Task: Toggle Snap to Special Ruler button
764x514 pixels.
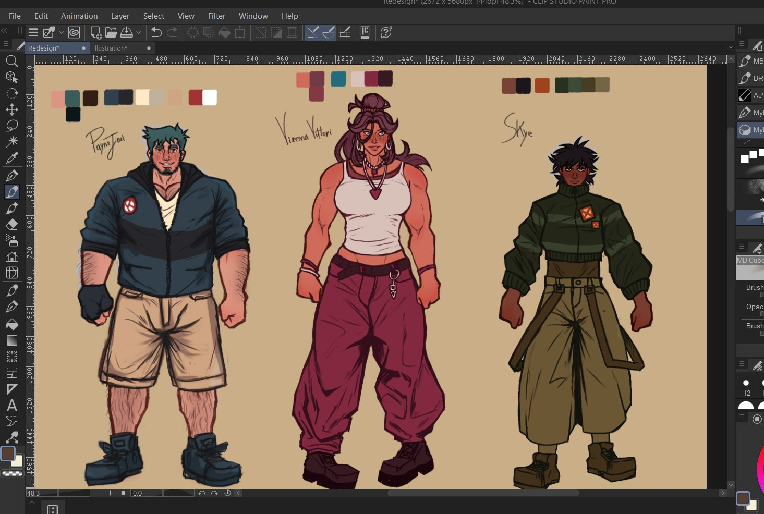Action: [329, 32]
